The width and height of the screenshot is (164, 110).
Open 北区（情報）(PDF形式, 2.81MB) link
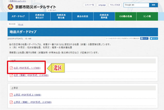[x=31, y=75]
